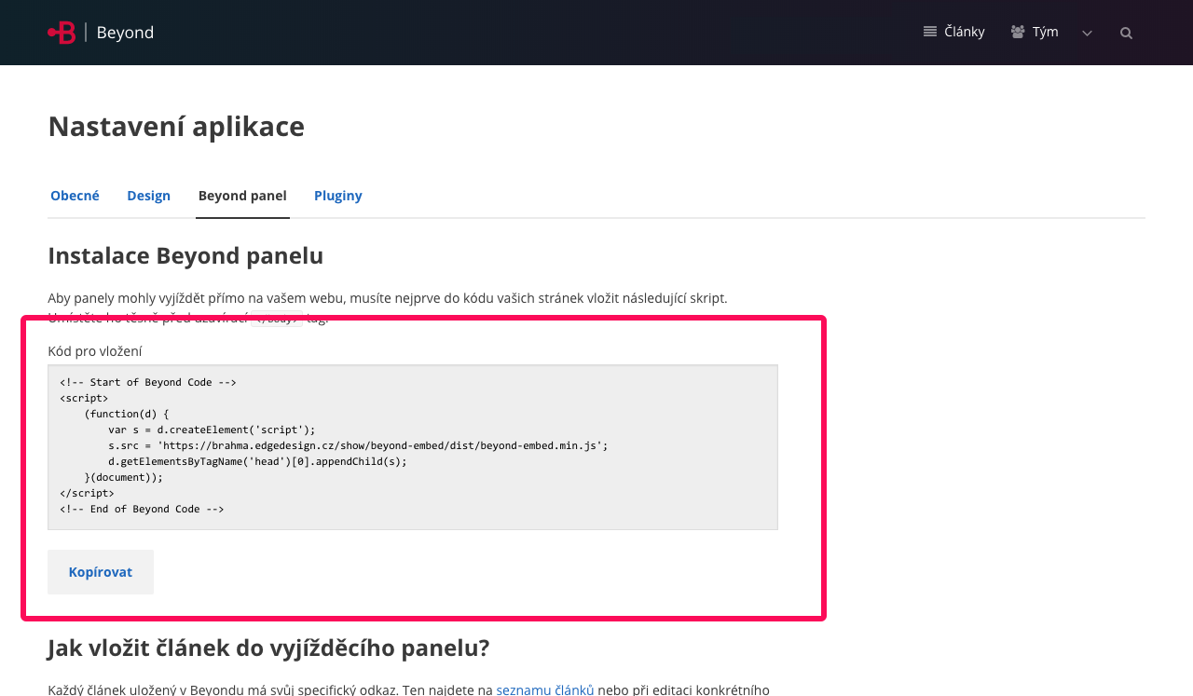The width and height of the screenshot is (1193, 696).
Task: Follow the 'seznamu článků' link
Action: pyautogui.click(x=545, y=689)
